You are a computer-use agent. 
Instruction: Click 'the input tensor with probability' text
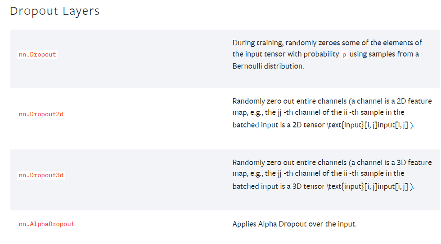click(x=285, y=54)
